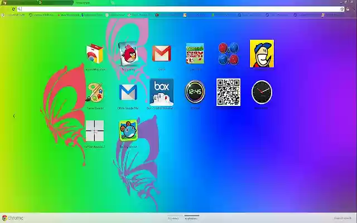The image size is (357, 223).
Task: Switch to the first browser tab
Action: pos(18,3)
